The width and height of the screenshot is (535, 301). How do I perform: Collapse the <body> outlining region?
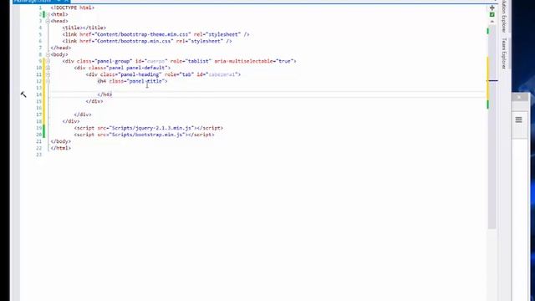point(48,54)
